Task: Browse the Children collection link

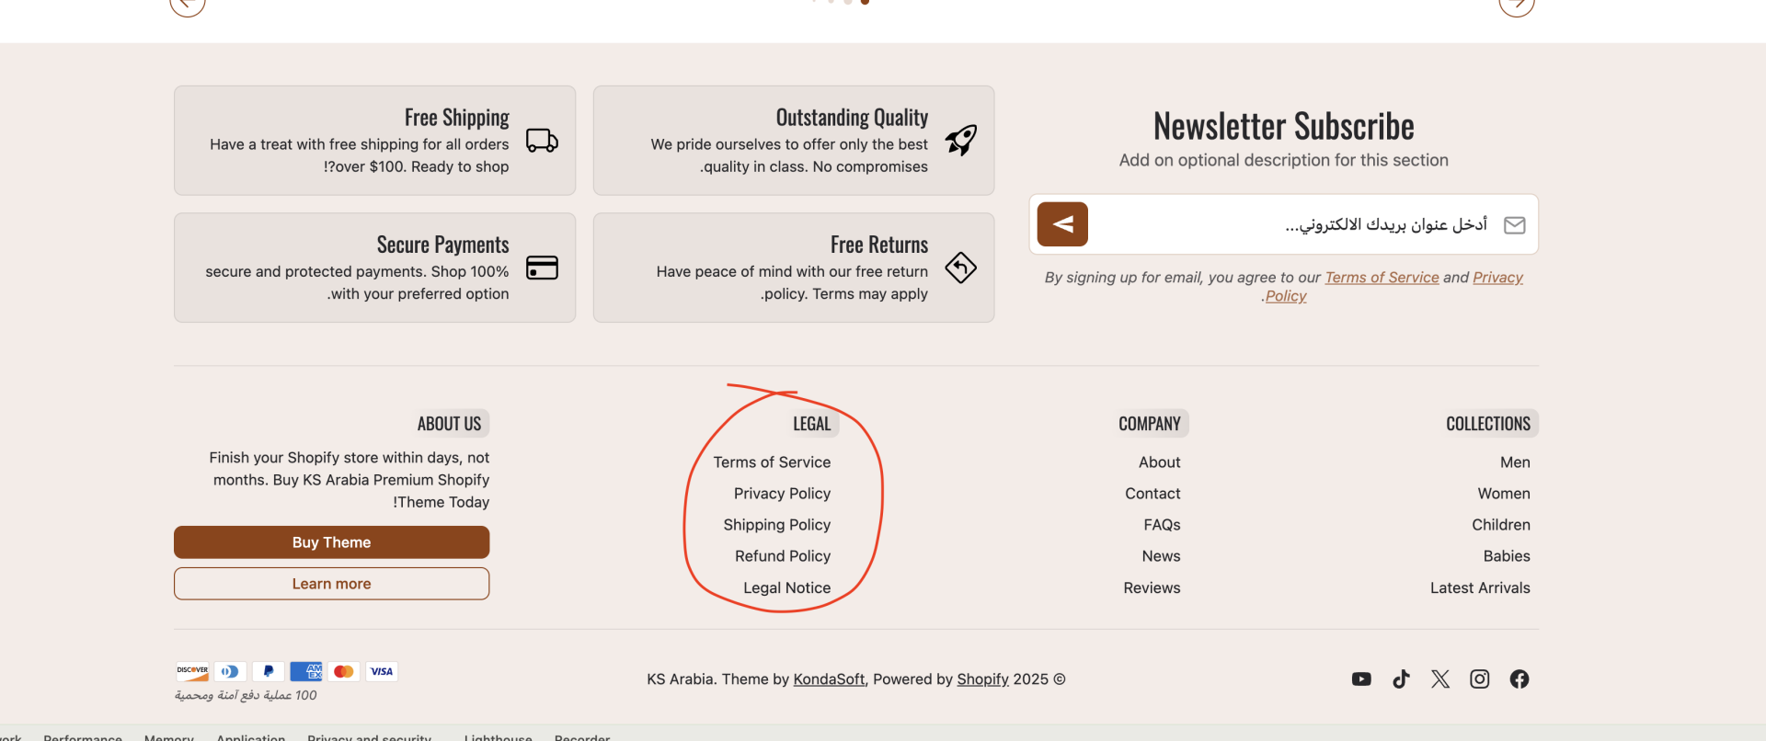Action: 1501,525
